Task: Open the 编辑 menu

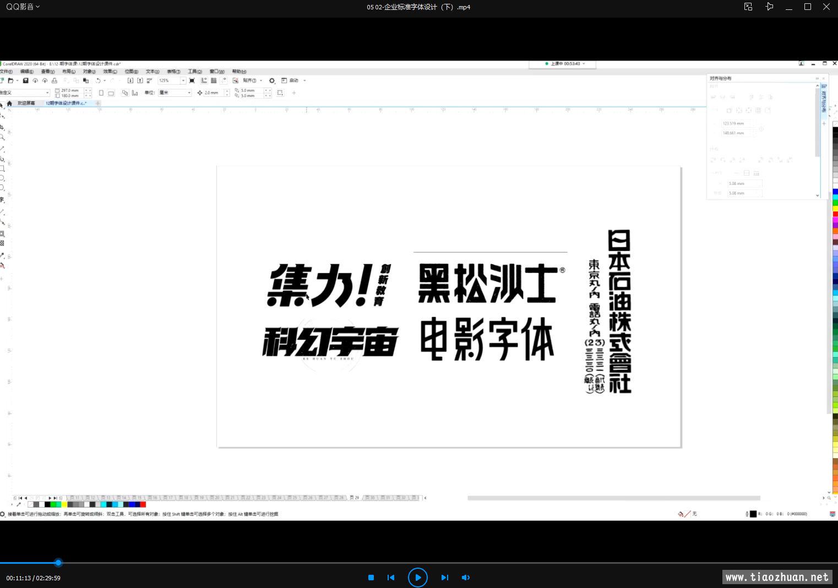Action: (26, 72)
